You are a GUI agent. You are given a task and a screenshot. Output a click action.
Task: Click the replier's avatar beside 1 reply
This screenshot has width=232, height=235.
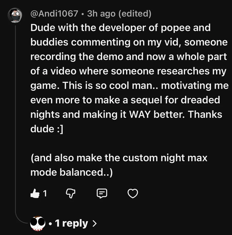coord(38,223)
